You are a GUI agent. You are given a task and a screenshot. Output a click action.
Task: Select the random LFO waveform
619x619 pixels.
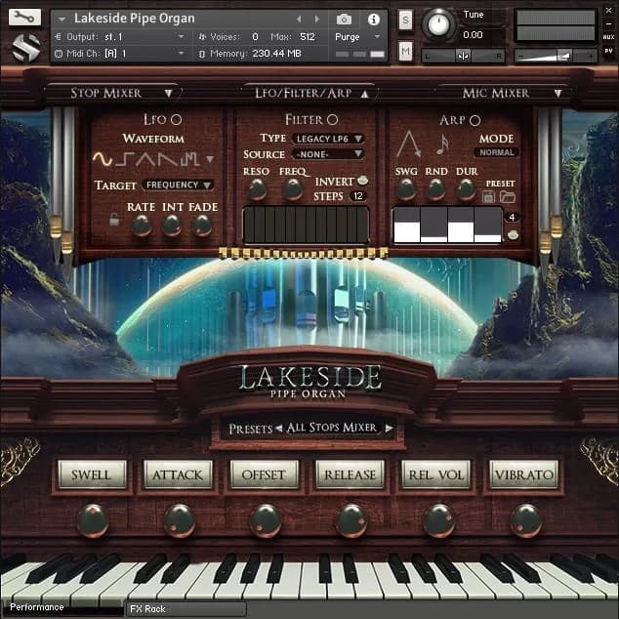pos(189,159)
